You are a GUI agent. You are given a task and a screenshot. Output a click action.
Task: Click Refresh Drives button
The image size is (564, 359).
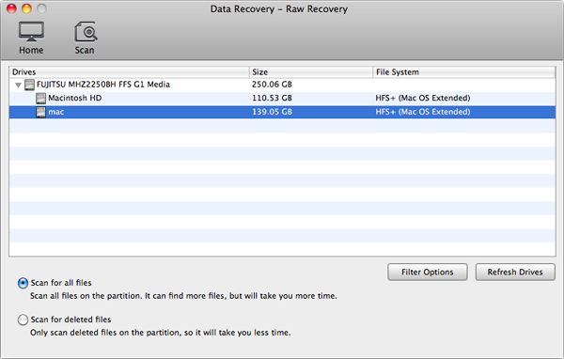point(515,272)
